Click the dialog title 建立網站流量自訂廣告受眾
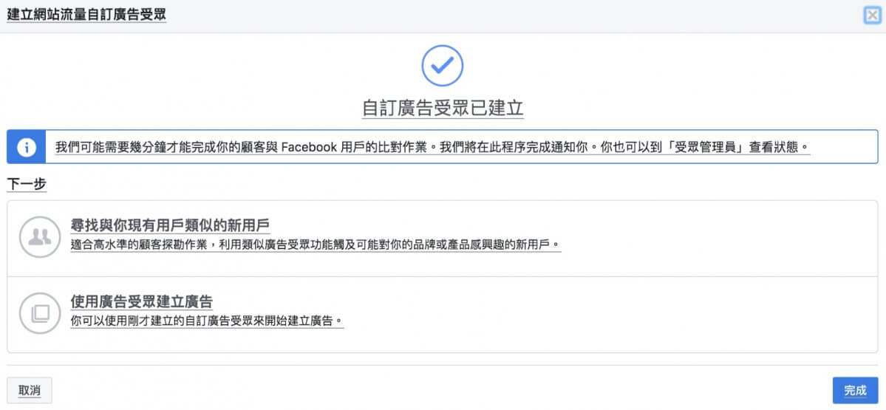Viewport: 886px width, 410px height. pos(86,15)
